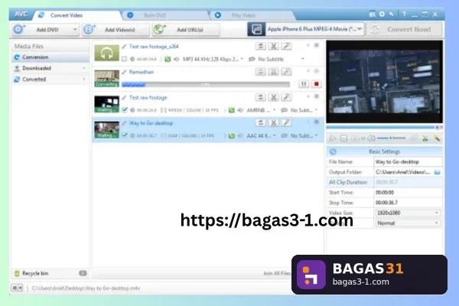Click the magic wand icon under preview
This screenshot has height=306, width=459.
pyautogui.click(x=436, y=138)
